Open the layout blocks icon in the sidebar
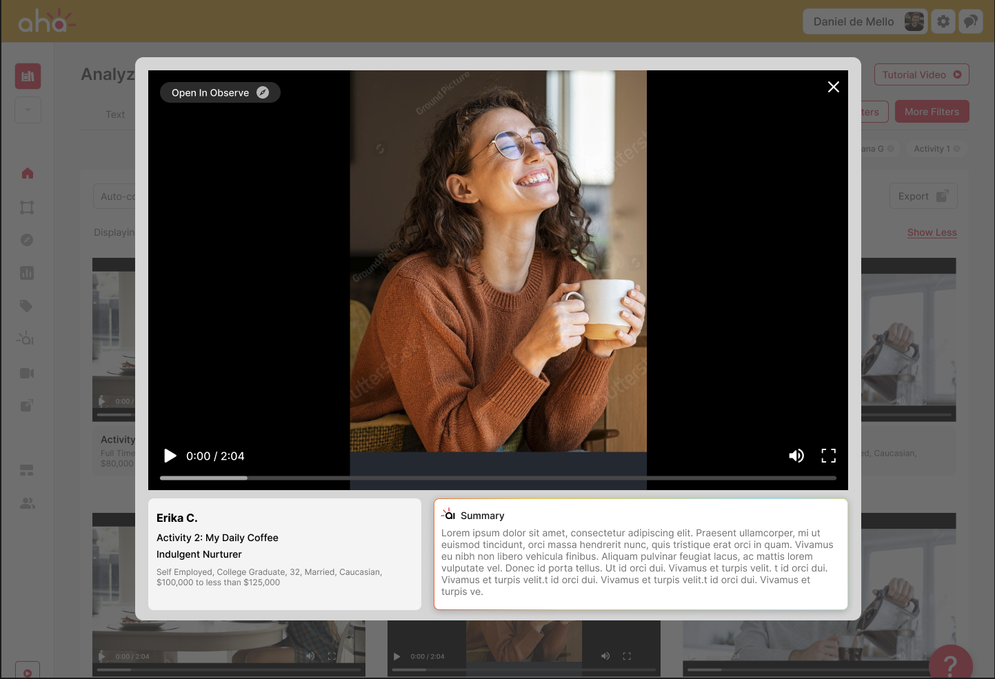The image size is (995, 679). tap(27, 470)
